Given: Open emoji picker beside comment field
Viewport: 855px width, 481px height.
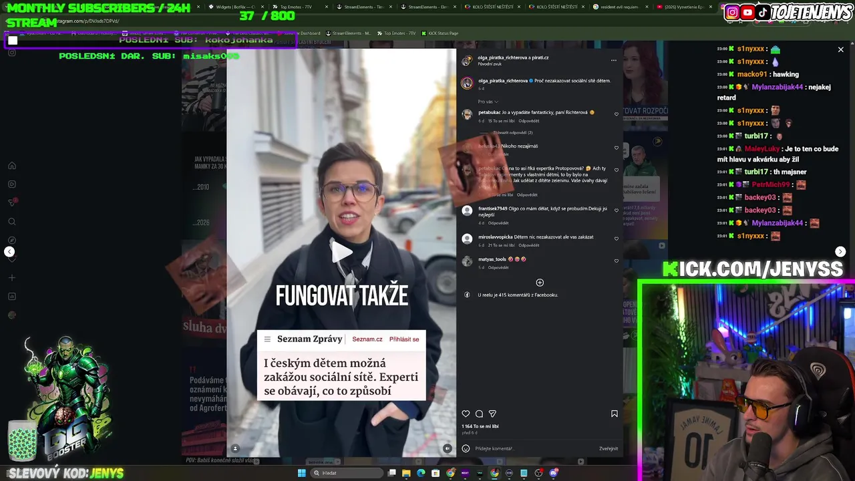Looking at the screenshot, I should [x=466, y=448].
